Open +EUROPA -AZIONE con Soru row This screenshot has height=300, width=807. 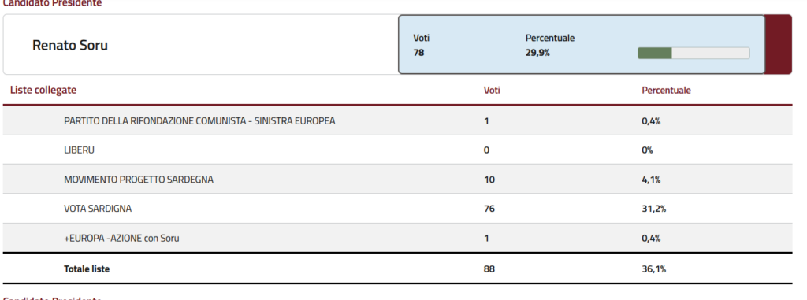(397, 238)
